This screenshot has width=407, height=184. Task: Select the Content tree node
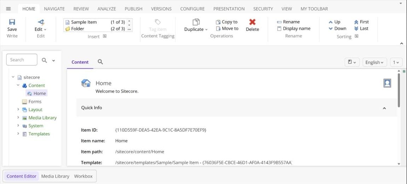tap(34, 86)
